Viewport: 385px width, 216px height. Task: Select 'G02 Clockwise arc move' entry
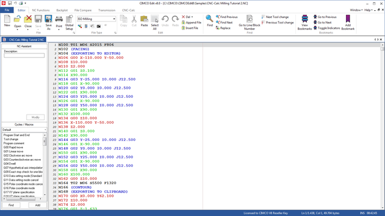17,155
